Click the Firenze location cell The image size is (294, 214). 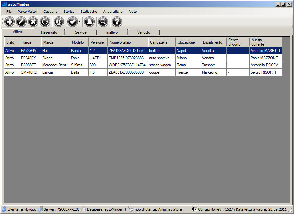point(188,72)
